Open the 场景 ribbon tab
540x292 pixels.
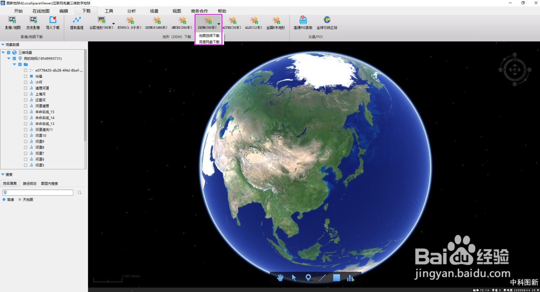click(154, 11)
